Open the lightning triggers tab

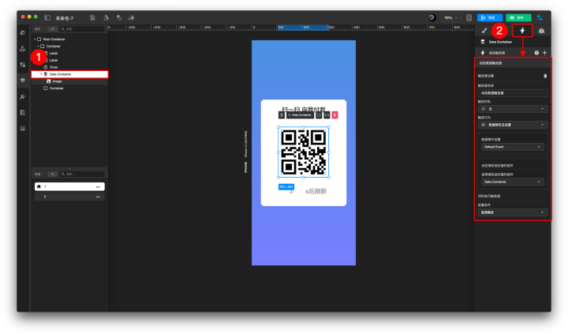522,31
